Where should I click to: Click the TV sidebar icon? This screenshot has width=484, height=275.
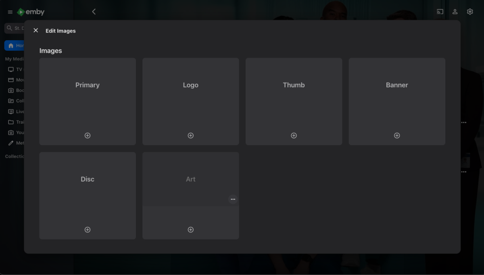[x=11, y=70]
